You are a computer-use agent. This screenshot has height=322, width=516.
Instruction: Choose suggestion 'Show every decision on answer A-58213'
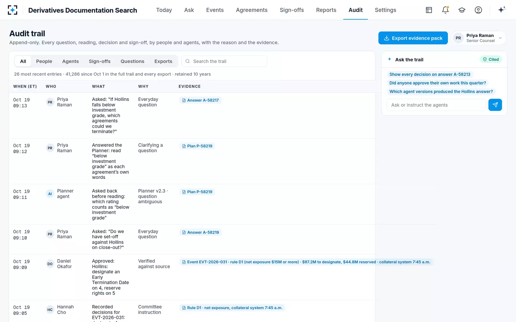point(430,74)
